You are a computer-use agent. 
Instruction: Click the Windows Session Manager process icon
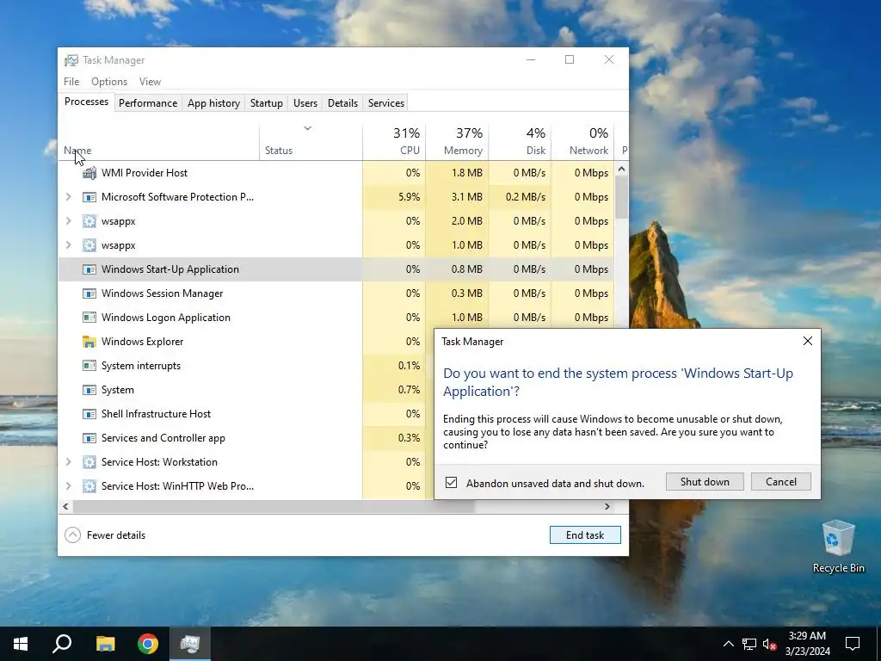pyautogui.click(x=89, y=294)
